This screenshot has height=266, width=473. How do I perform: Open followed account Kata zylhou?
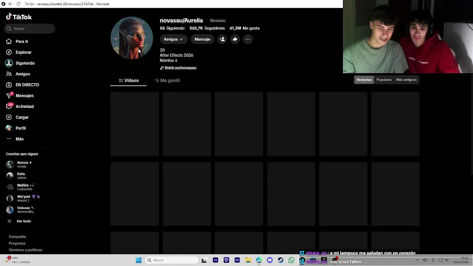click(20, 175)
